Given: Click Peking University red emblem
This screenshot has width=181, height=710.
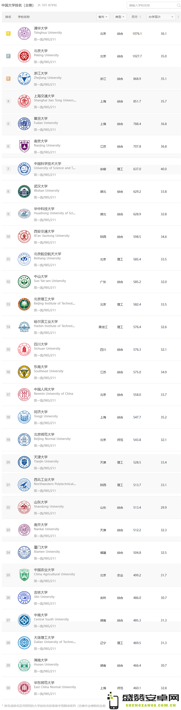Looking at the screenshot, I should click(x=24, y=56).
